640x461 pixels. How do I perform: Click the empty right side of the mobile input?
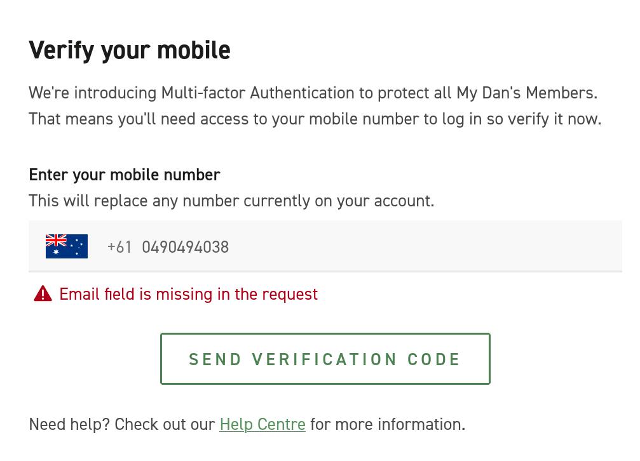click(x=477, y=247)
